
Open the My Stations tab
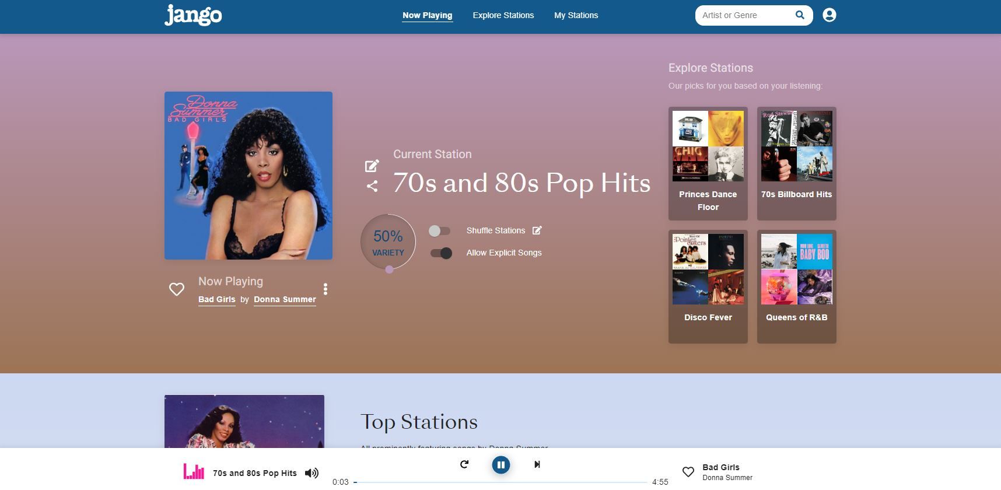click(576, 15)
